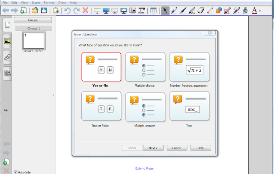Viewport: 274px width, 174px height.
Task: Open the Edit menu
Action: [x=14, y=3]
